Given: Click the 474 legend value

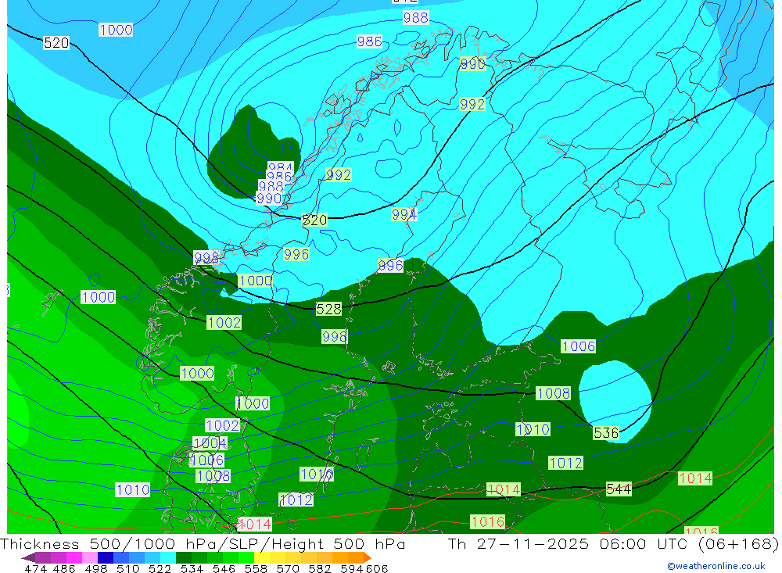Looking at the screenshot, I should (35, 568).
